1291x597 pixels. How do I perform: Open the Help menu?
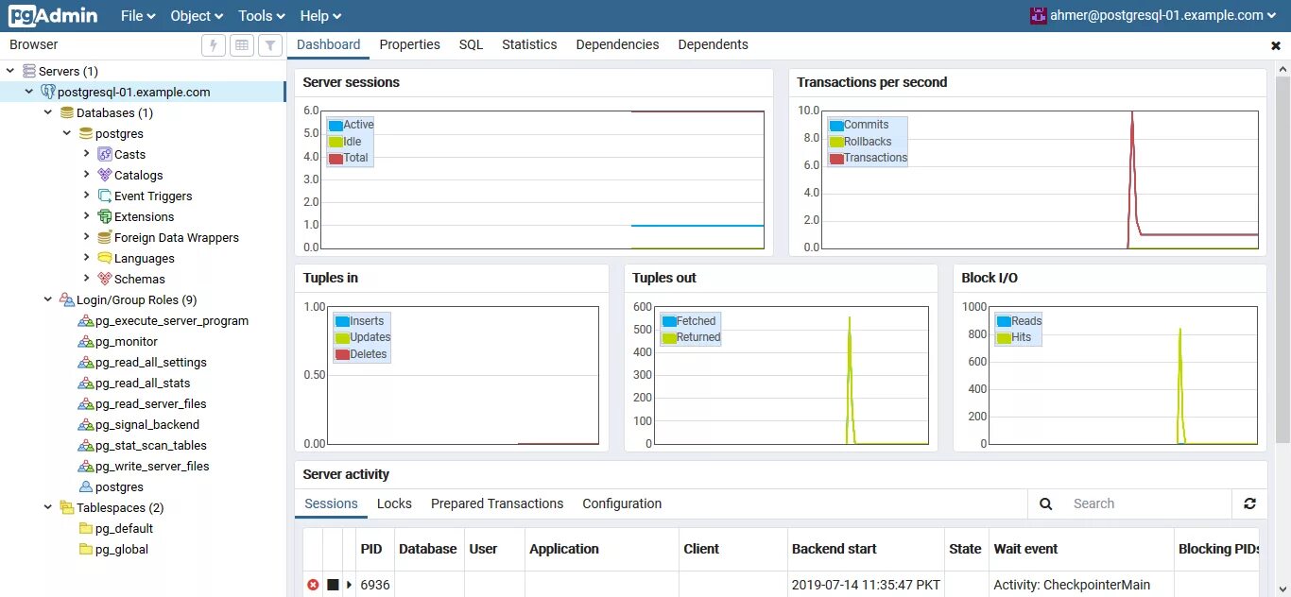pyautogui.click(x=320, y=15)
